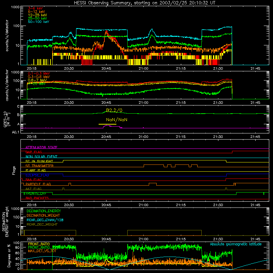Click the FLARE_FLAG label
The height and width of the screenshot is (273, 273).
pyautogui.click(x=35, y=170)
